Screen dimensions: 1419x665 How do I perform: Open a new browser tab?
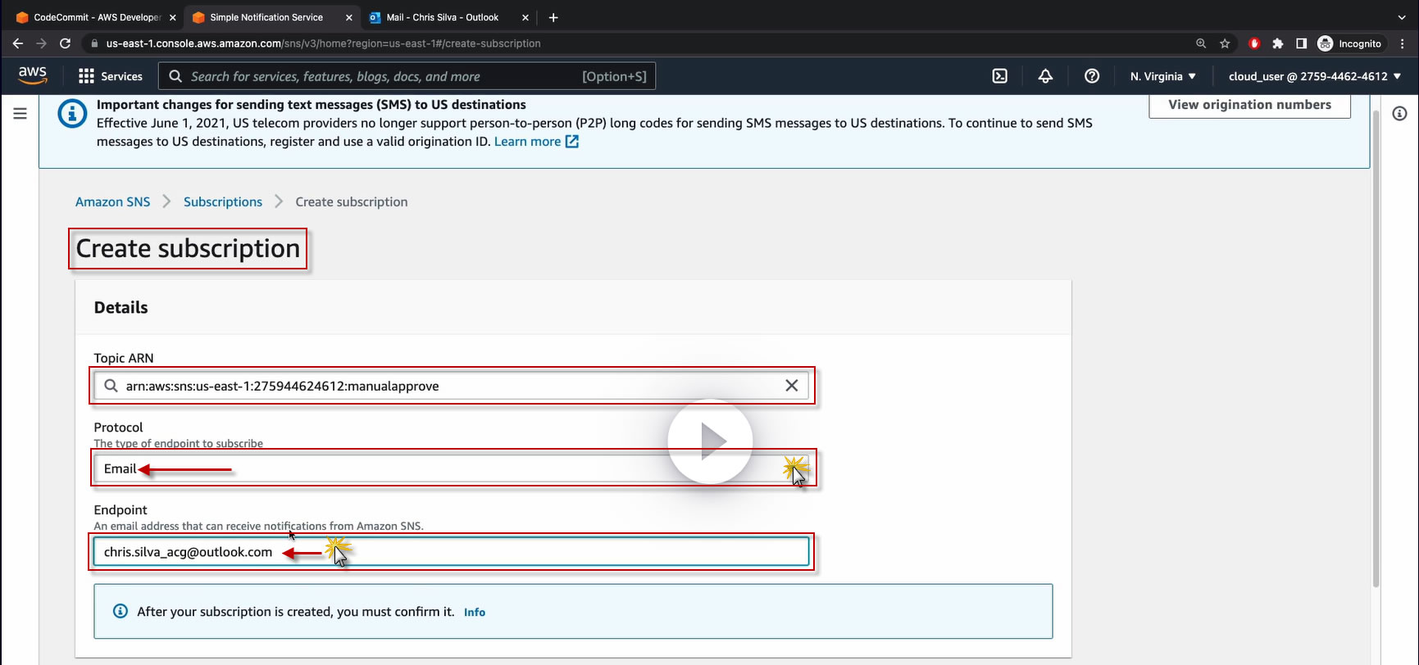[x=553, y=17]
